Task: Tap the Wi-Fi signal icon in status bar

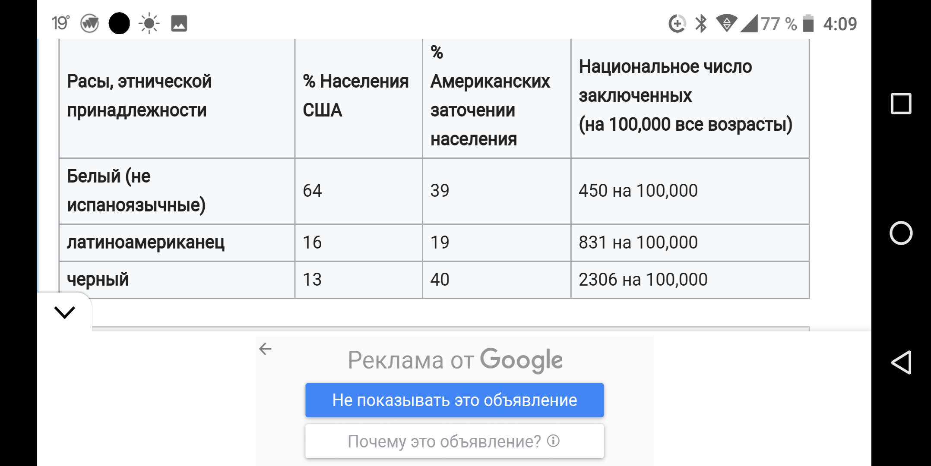Action: (727, 23)
